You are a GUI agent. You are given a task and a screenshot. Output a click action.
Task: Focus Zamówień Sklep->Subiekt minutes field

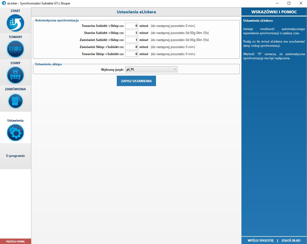132,47
